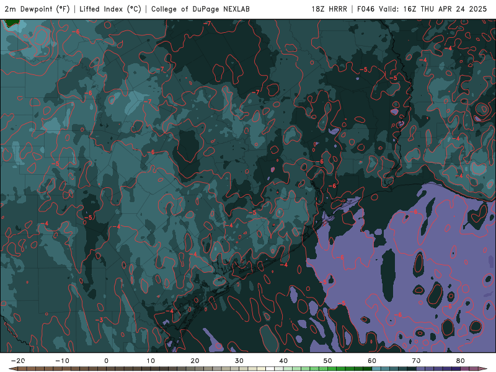Click the "-3" lifted index contour label
Screen dimensions: 496x372
click(99, 320)
